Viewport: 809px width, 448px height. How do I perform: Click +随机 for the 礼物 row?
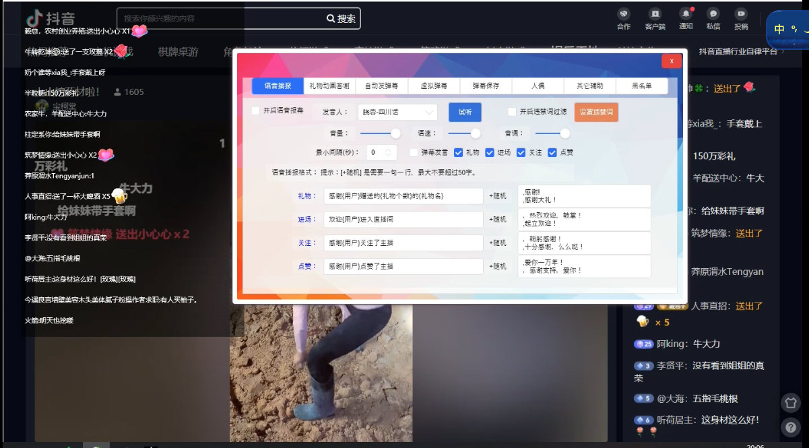(x=497, y=196)
